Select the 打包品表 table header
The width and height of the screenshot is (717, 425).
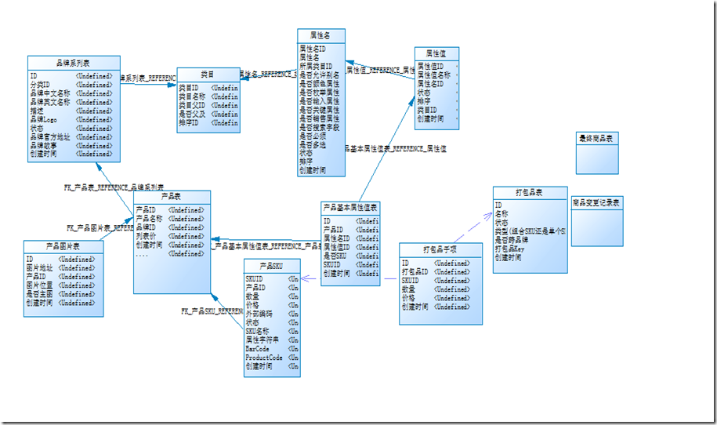[530, 193]
